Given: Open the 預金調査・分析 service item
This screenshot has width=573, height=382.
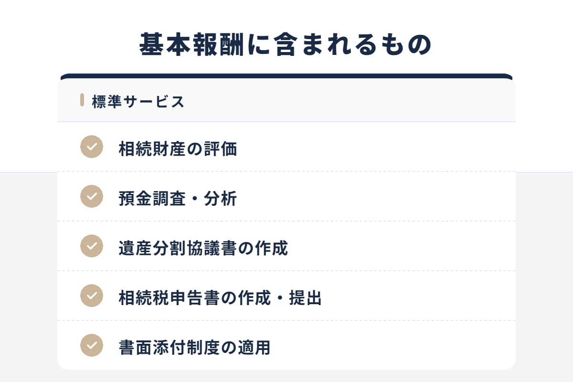Looking at the screenshot, I should coord(178,199).
